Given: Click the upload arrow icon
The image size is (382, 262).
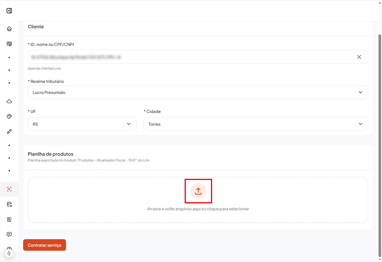Looking at the screenshot, I should point(198,191).
